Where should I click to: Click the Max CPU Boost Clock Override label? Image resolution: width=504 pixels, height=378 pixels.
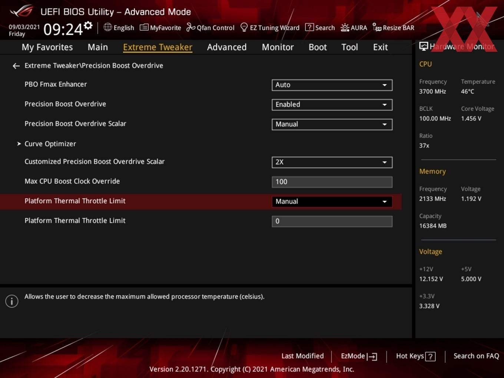(72, 181)
